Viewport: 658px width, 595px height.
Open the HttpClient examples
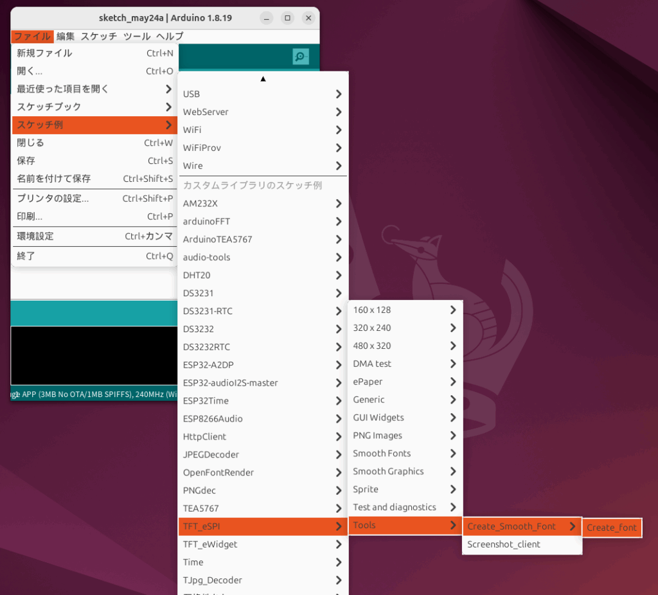tap(263, 437)
